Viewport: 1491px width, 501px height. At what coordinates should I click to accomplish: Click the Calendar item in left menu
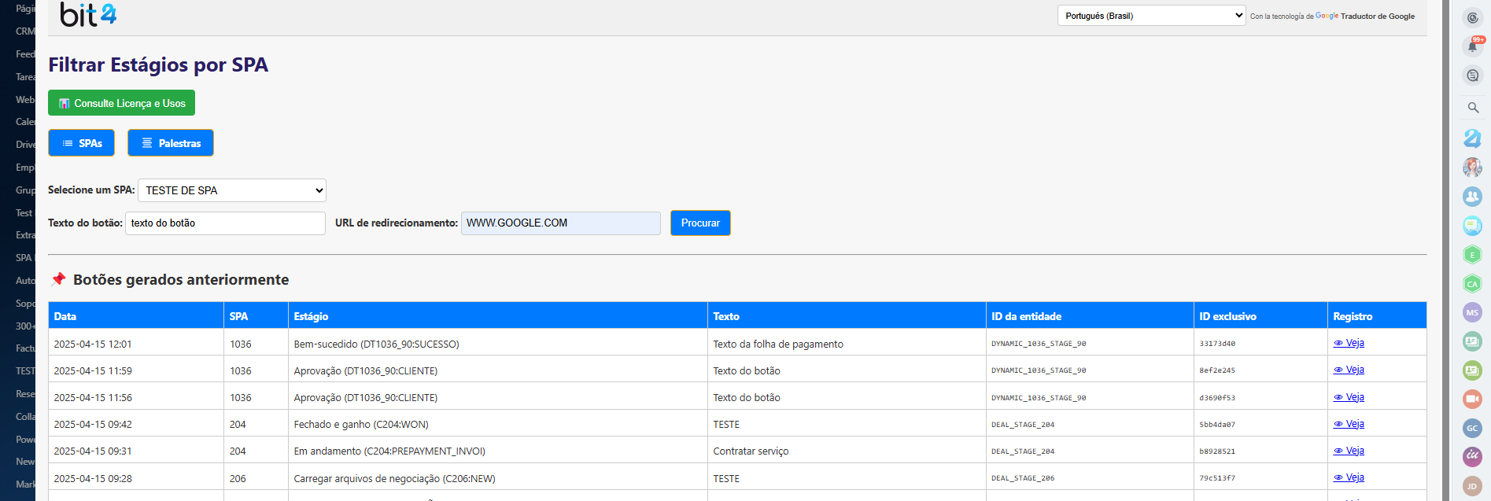[x=25, y=122]
